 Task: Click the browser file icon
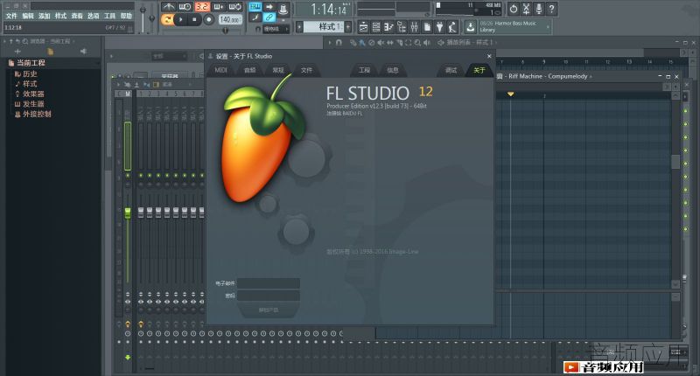click(x=51, y=52)
